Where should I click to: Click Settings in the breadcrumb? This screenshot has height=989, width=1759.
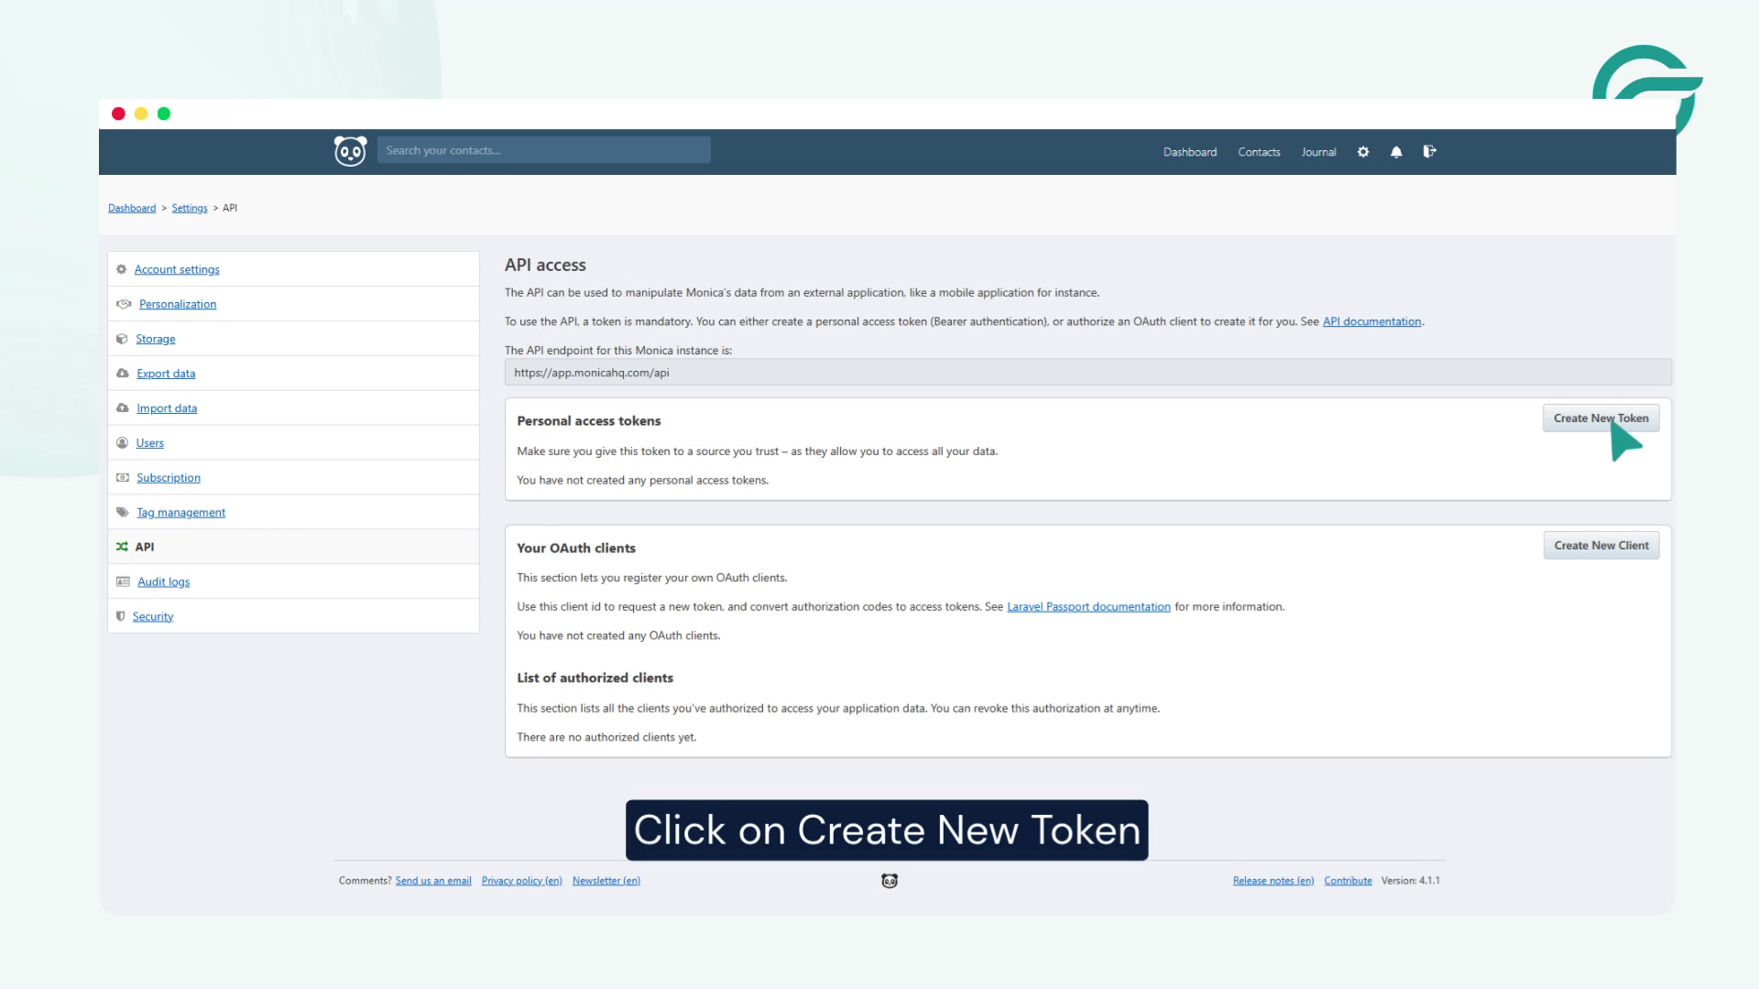pos(190,208)
